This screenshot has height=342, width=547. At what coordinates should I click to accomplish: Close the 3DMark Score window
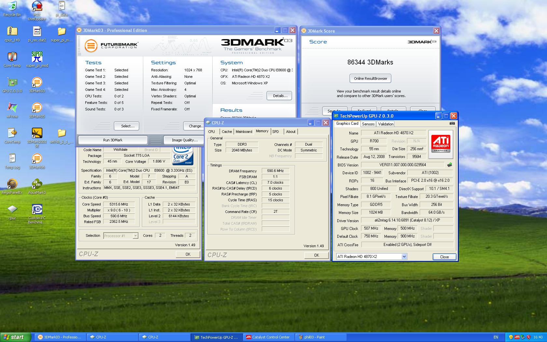coord(436,31)
